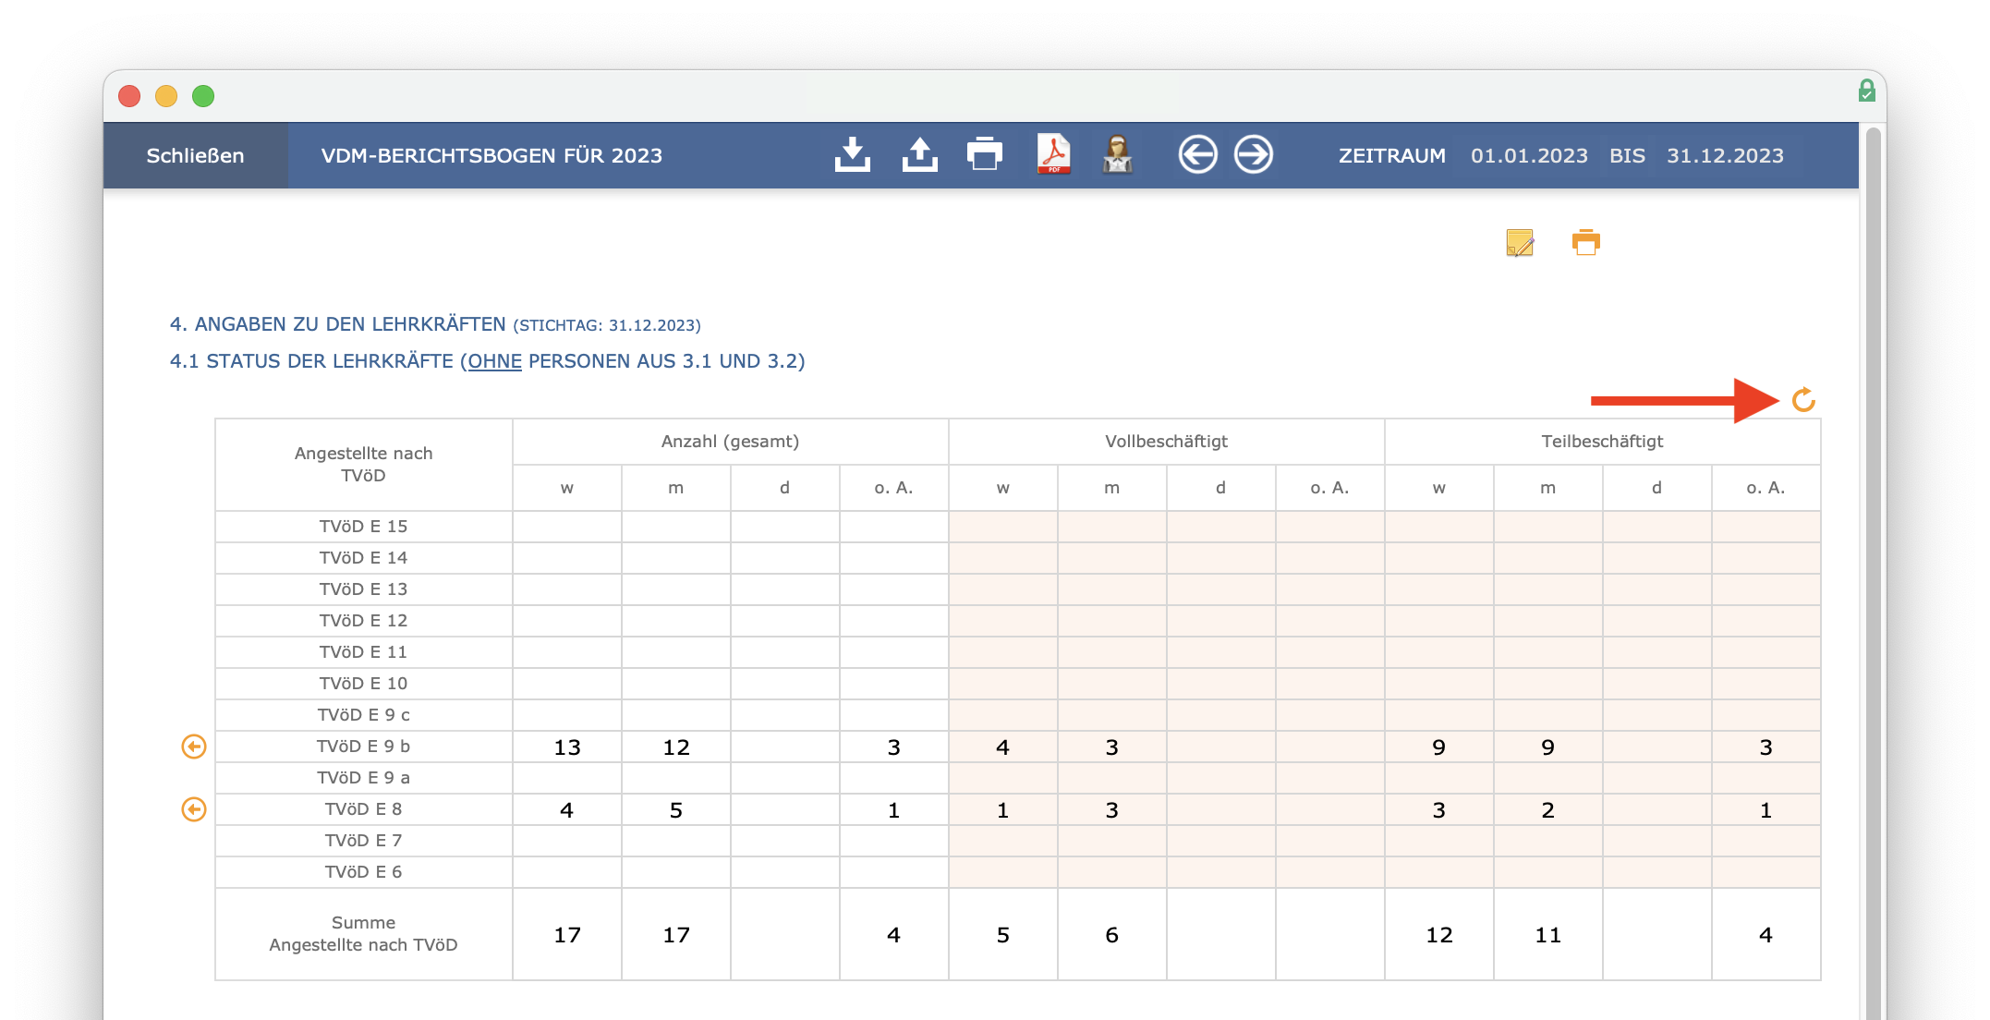Click the vertical scrollbar on the right
Image resolution: width=1990 pixels, height=1020 pixels.
coord(1874,573)
